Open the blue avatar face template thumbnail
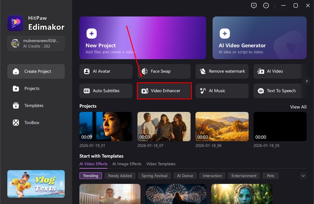This screenshot has height=204, width=314. 242,194
